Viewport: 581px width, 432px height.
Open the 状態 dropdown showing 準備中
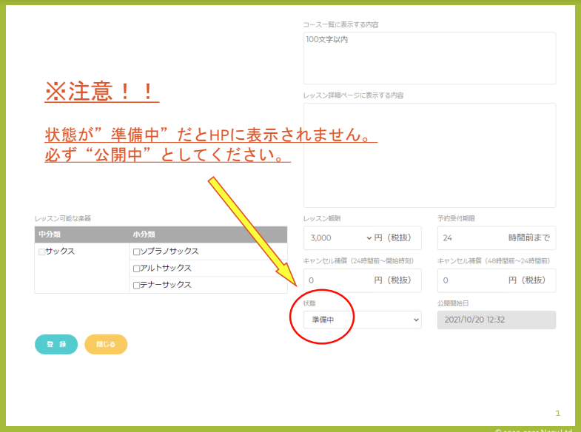click(x=362, y=320)
